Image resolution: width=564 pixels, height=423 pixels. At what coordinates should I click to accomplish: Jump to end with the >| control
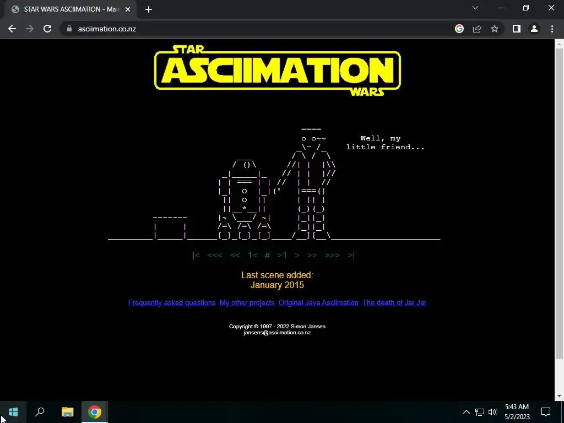pyautogui.click(x=351, y=256)
